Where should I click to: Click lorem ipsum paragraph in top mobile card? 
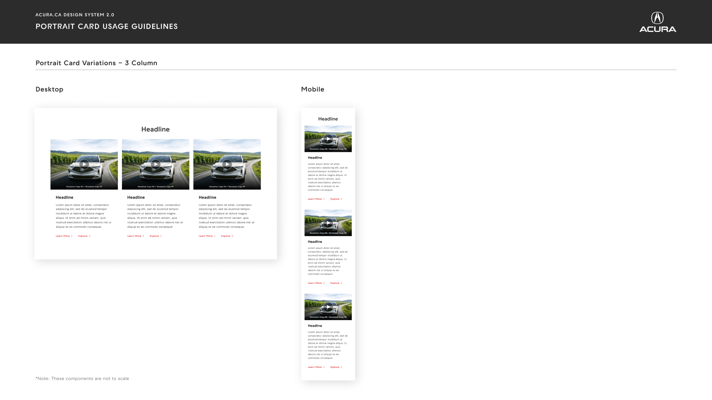click(x=328, y=177)
